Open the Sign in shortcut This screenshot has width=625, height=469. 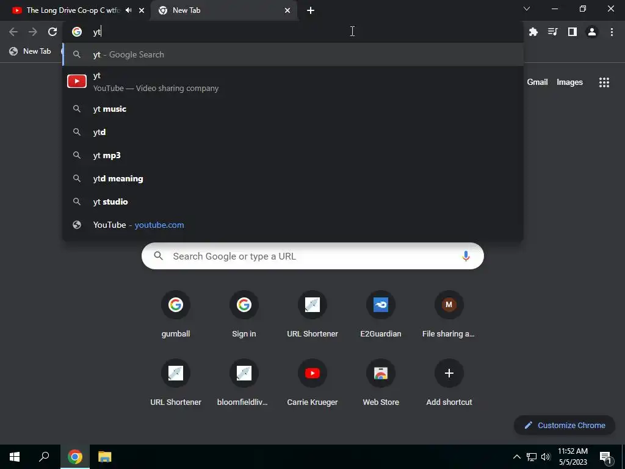tap(244, 315)
